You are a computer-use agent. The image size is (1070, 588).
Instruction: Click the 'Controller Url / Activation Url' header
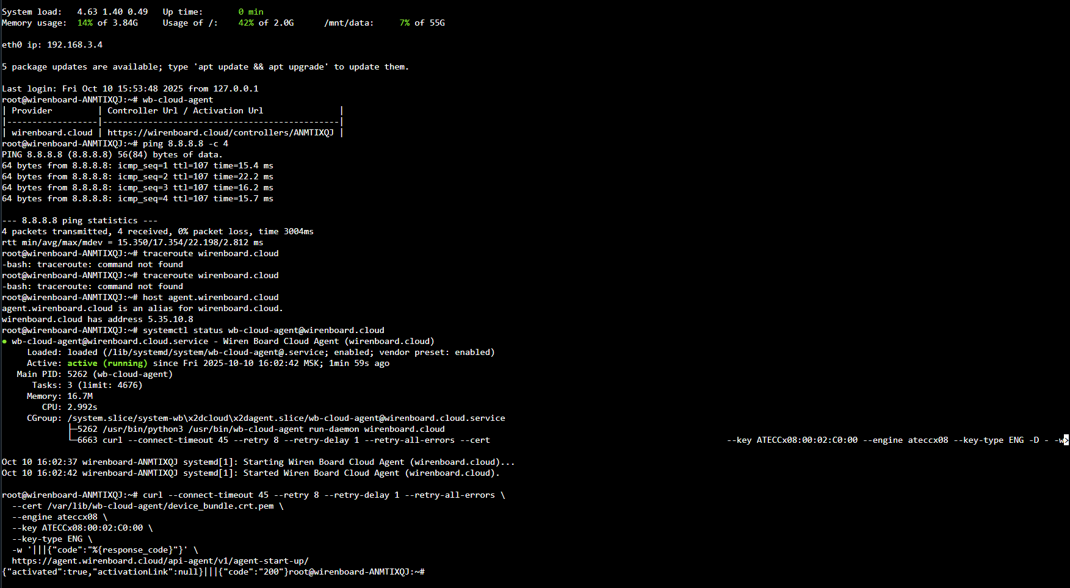(x=185, y=111)
